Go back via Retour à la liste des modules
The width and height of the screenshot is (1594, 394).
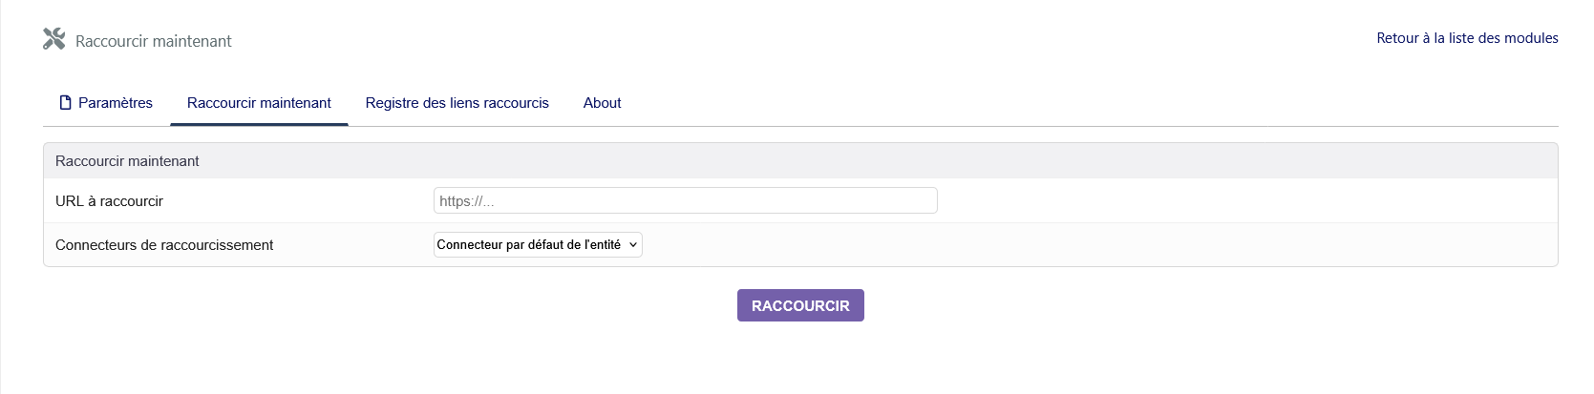click(x=1467, y=38)
